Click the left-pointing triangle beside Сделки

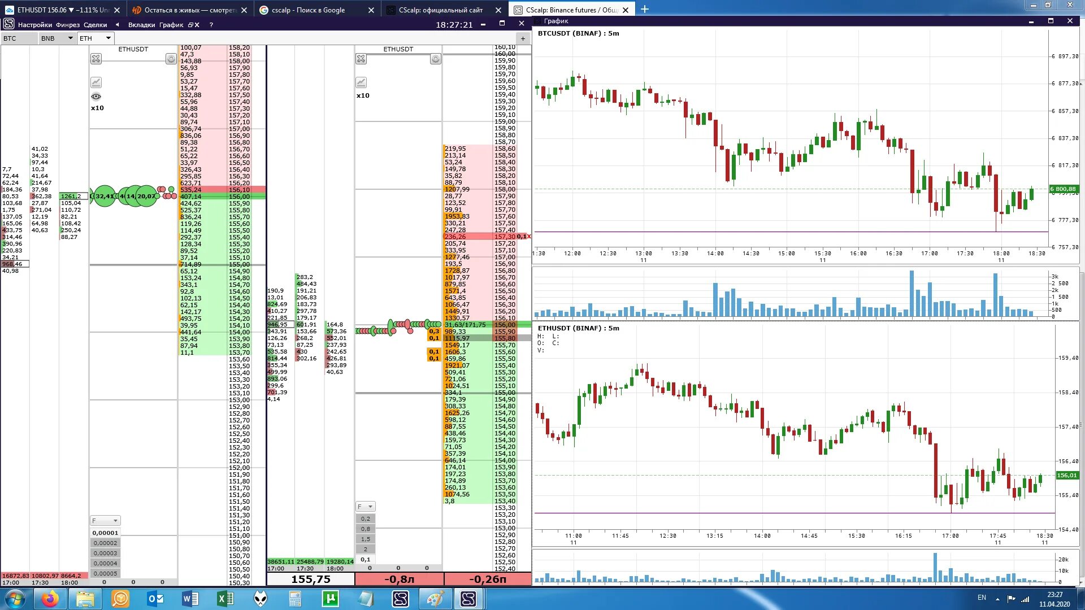[x=117, y=25]
